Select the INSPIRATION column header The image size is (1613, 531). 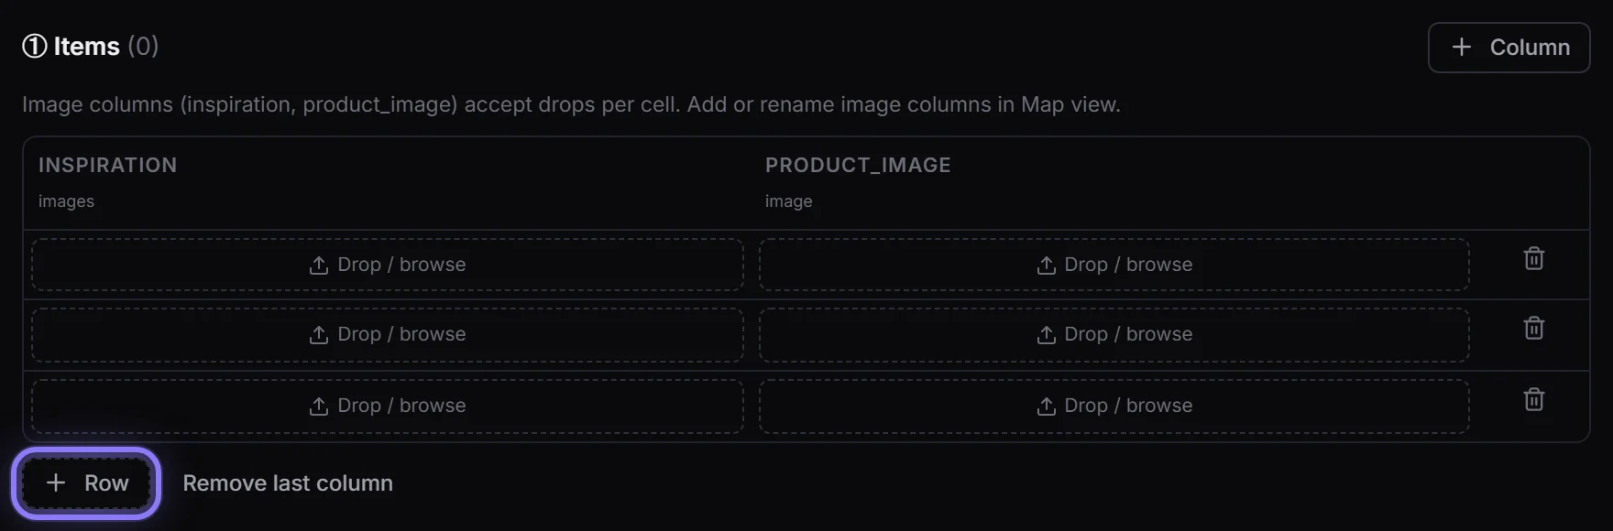tap(107, 165)
